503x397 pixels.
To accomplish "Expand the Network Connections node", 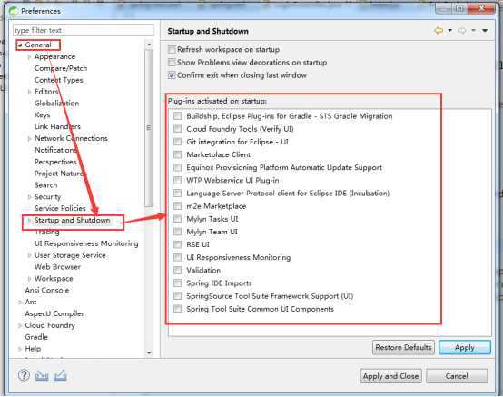I will 30,139.
